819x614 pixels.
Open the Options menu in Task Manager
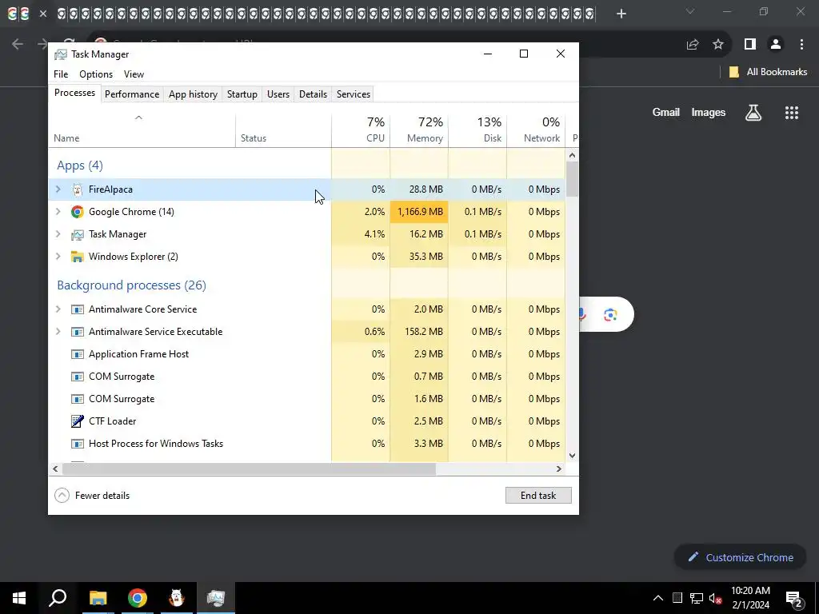tap(96, 74)
